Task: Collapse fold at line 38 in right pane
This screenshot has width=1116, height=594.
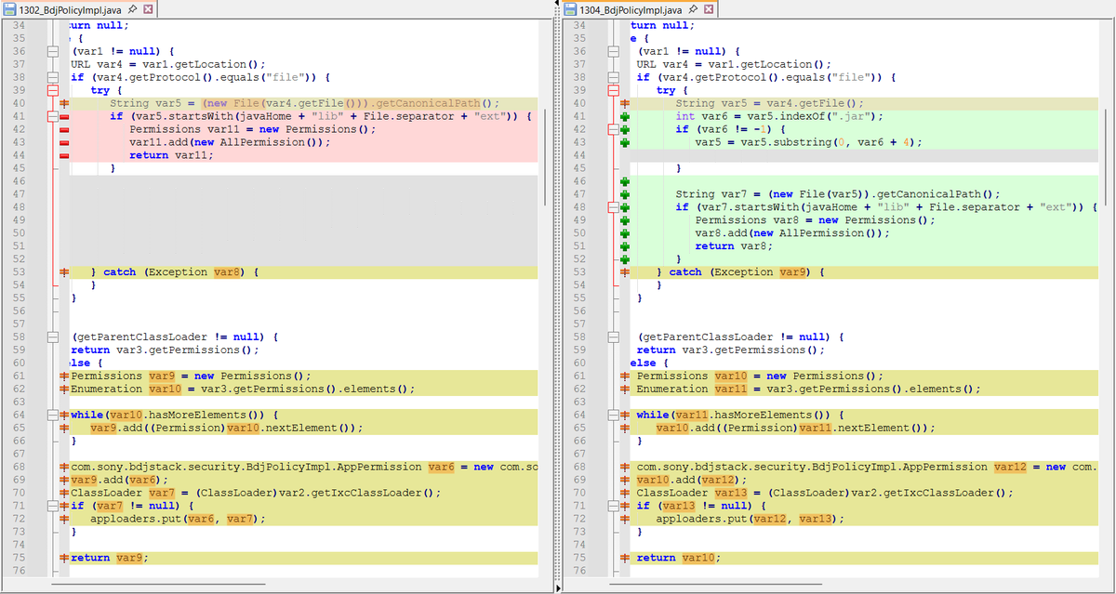Action: (613, 77)
